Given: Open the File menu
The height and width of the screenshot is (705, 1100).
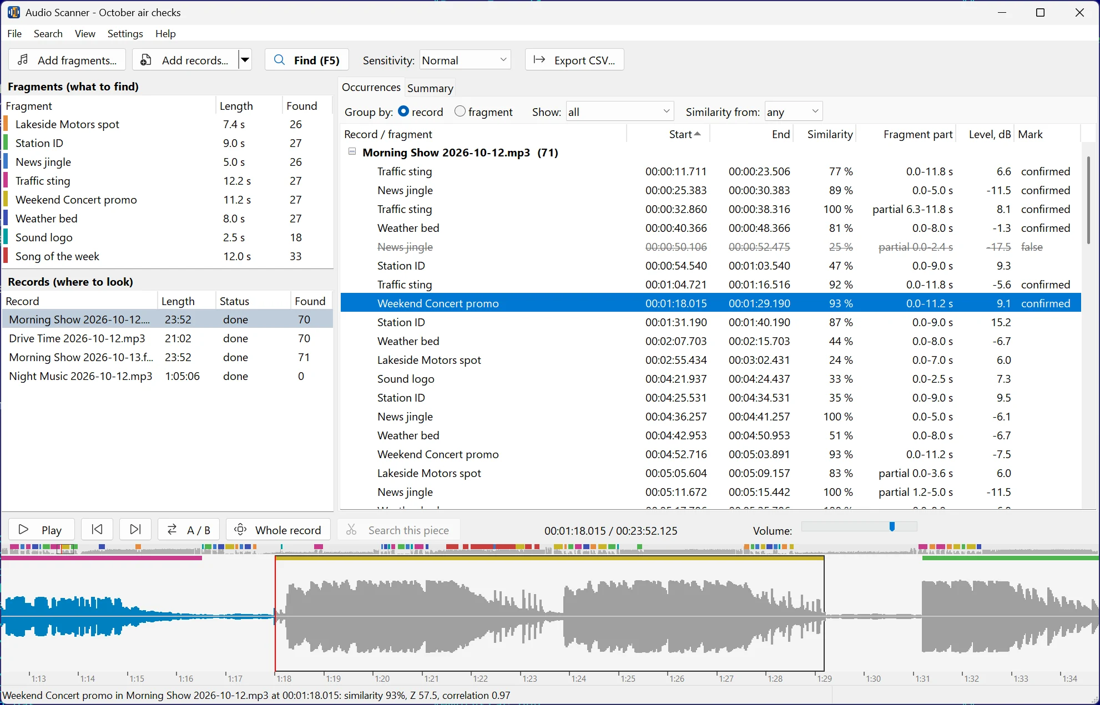Looking at the screenshot, I should pyautogui.click(x=14, y=33).
